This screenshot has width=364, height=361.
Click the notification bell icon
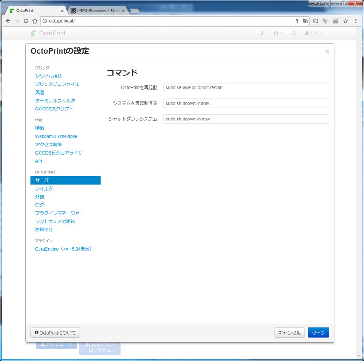point(293,33)
